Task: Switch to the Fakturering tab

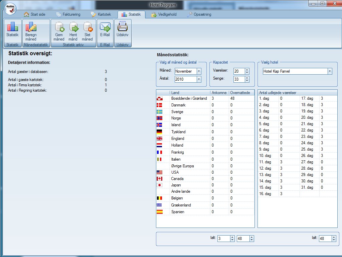Action: coord(68,14)
